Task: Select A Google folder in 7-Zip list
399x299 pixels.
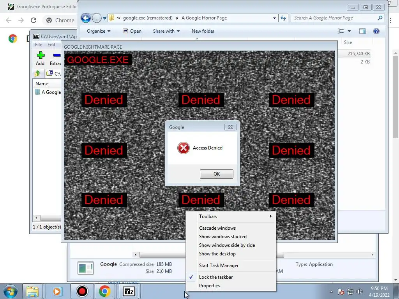Action: tap(48, 92)
